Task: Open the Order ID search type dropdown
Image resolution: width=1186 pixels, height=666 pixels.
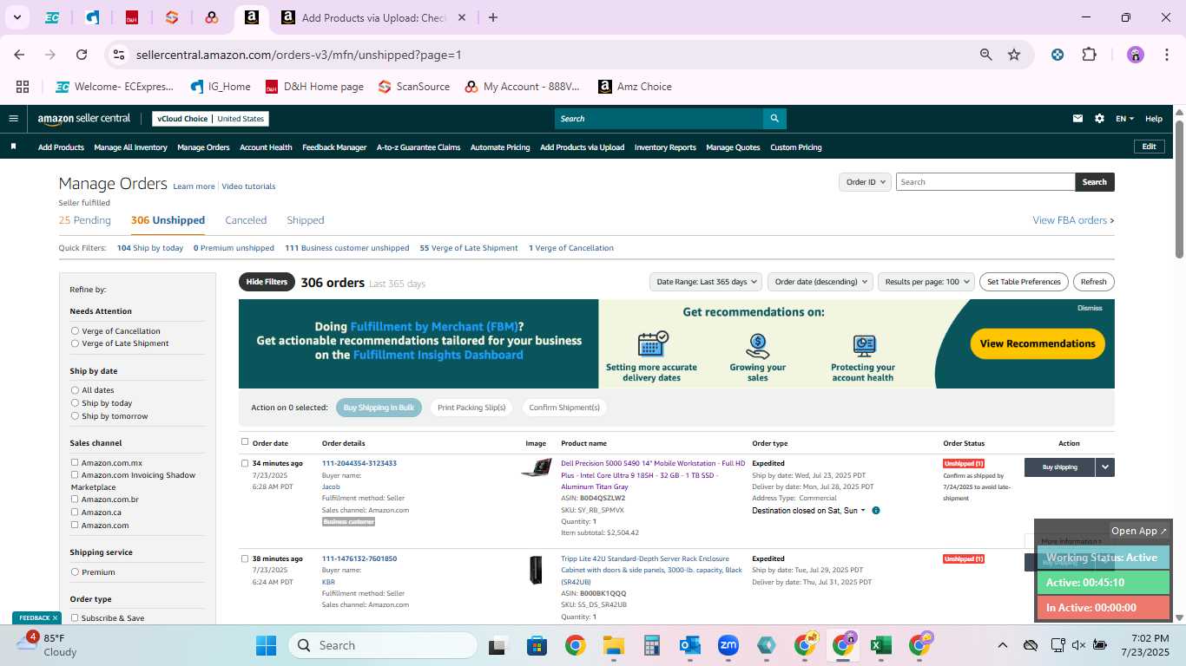Action: tap(866, 182)
